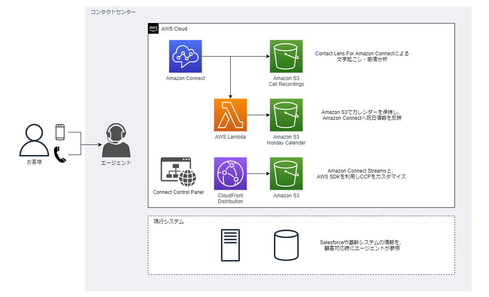Select the Amazon S3 Call Recordings bucket
Viewport: 489px width, 297px height.
click(x=286, y=56)
